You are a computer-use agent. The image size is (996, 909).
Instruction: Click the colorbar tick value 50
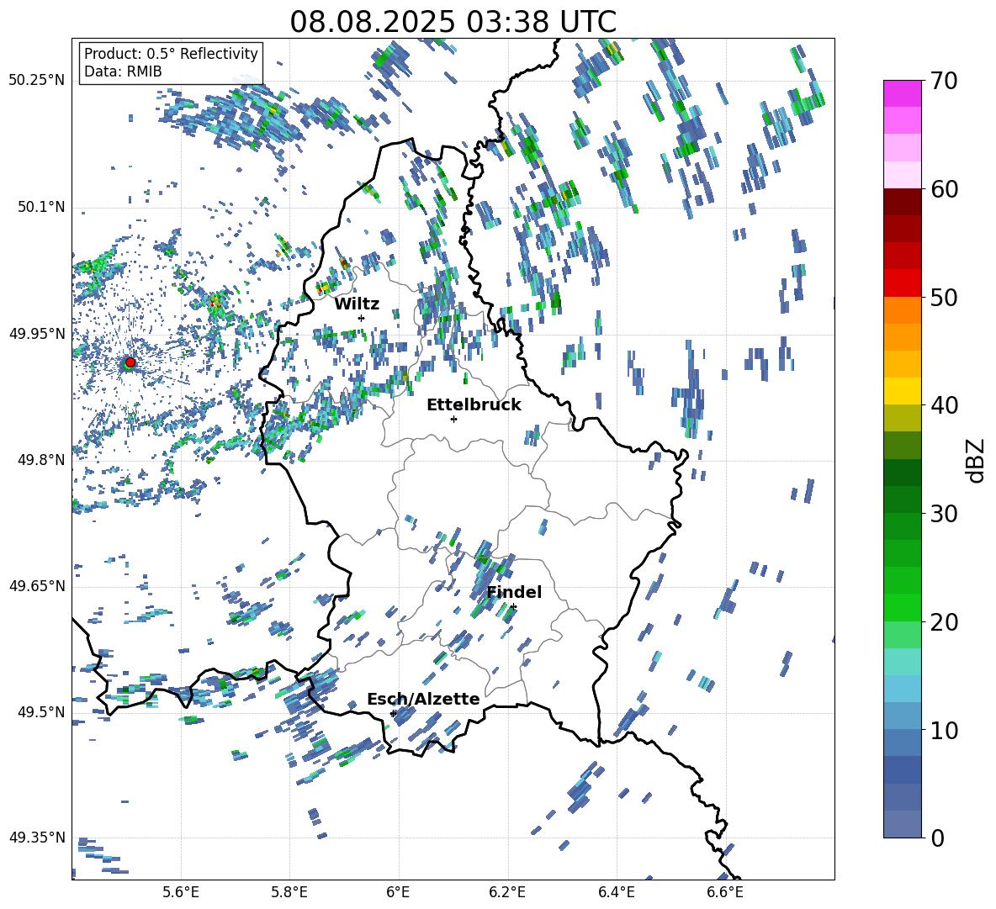coord(944,297)
